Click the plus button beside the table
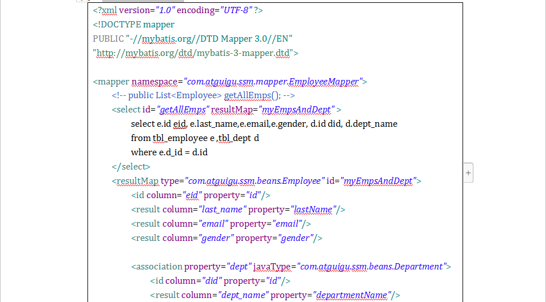 click(x=468, y=173)
